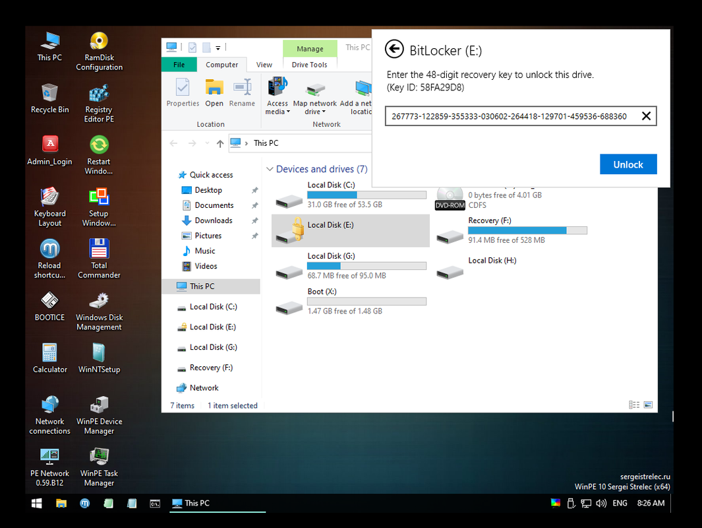Launch Calculator desktop icon
Viewport: 702px width, 528px height.
click(x=49, y=358)
